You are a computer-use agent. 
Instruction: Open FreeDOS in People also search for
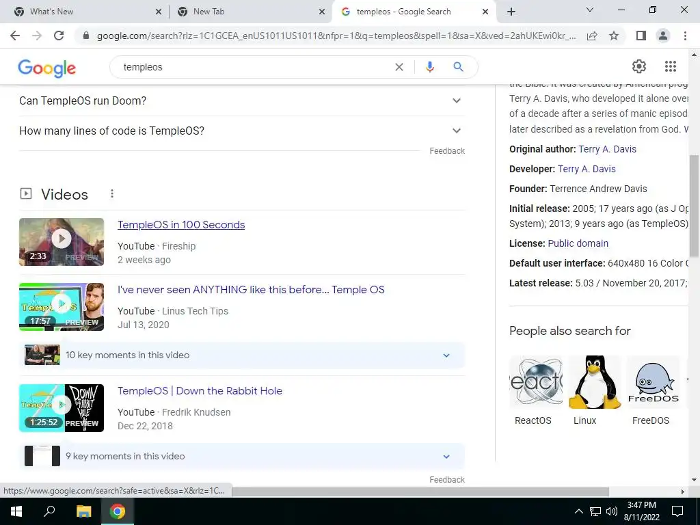653,390
